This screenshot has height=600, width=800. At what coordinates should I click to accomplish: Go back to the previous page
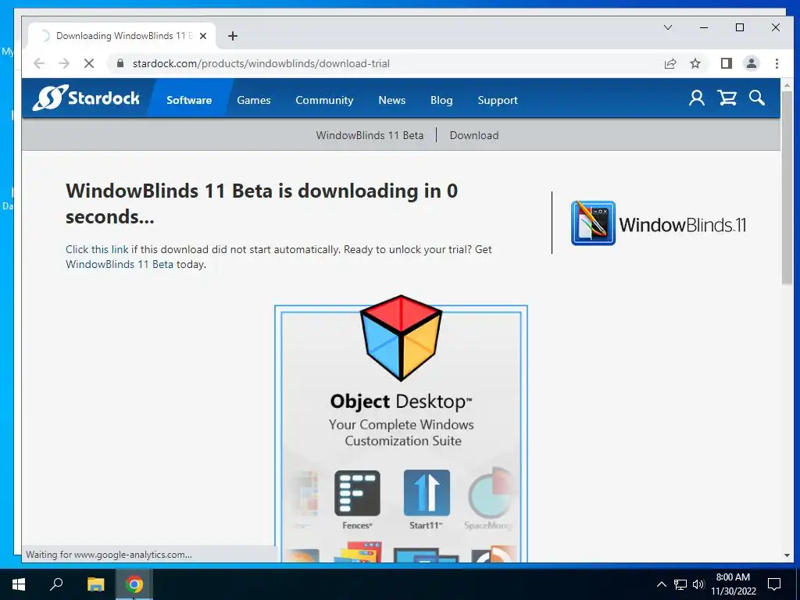click(39, 63)
